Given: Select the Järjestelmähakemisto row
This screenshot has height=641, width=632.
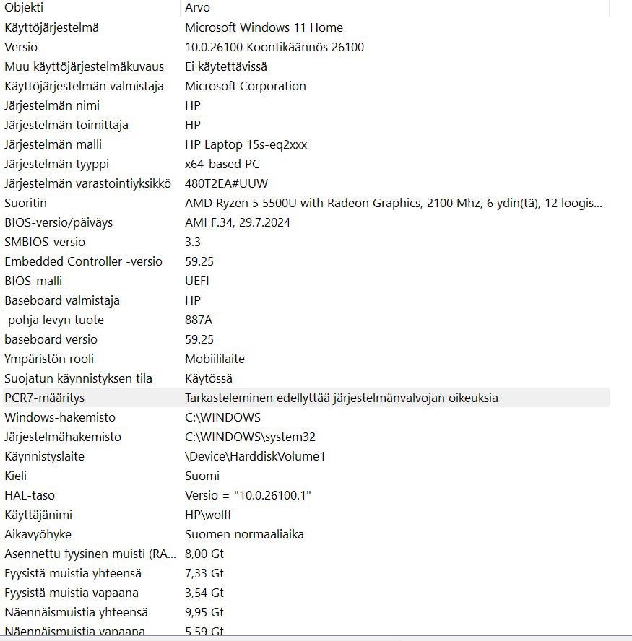Looking at the screenshot, I should pos(306,437).
